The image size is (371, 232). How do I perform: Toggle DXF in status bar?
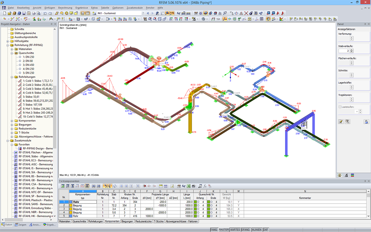265,230
